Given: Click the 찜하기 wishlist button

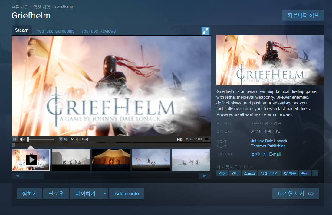Looking at the screenshot, I should pos(29,194).
